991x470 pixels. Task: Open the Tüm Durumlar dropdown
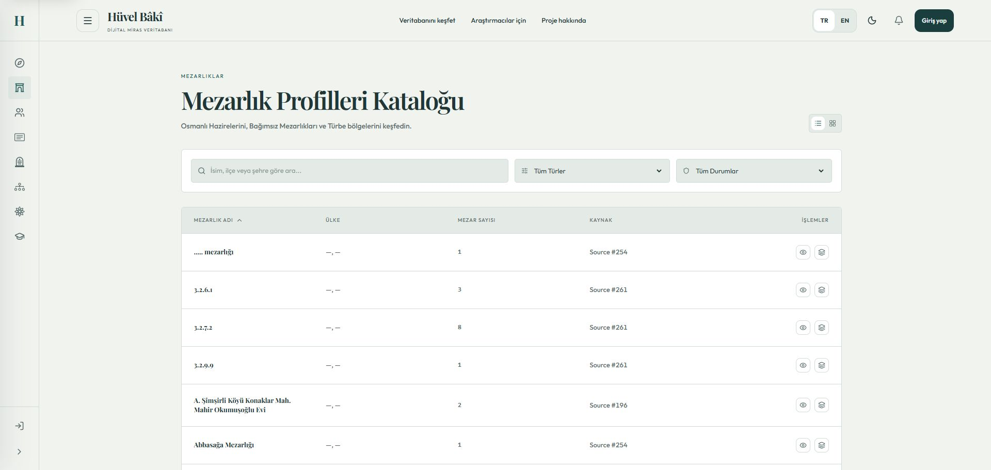pyautogui.click(x=754, y=171)
